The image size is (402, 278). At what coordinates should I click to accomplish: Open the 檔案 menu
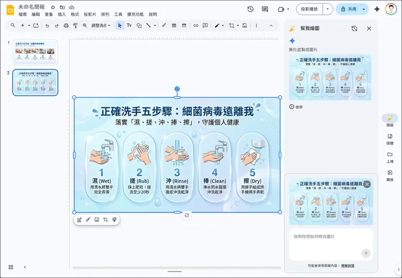pyautogui.click(x=23, y=14)
